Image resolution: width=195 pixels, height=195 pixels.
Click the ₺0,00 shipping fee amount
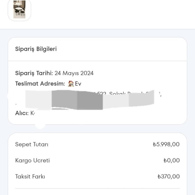171,160
